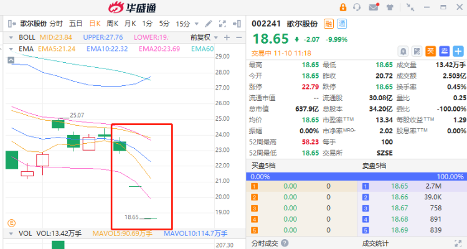Click the MAVOL5:90.69万手 indicator label

tap(123, 233)
